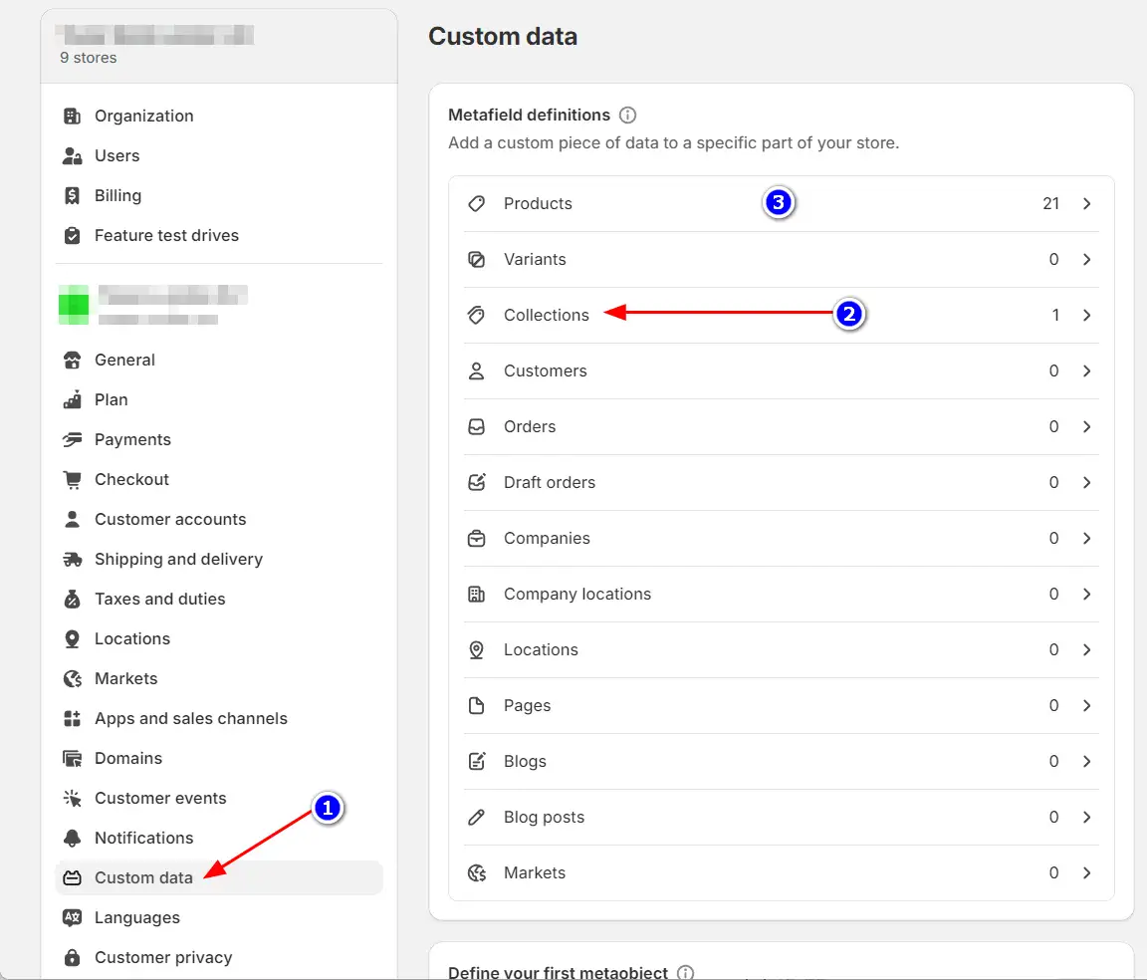Click the Products tag icon
The width and height of the screenshot is (1147, 980).
click(x=477, y=203)
